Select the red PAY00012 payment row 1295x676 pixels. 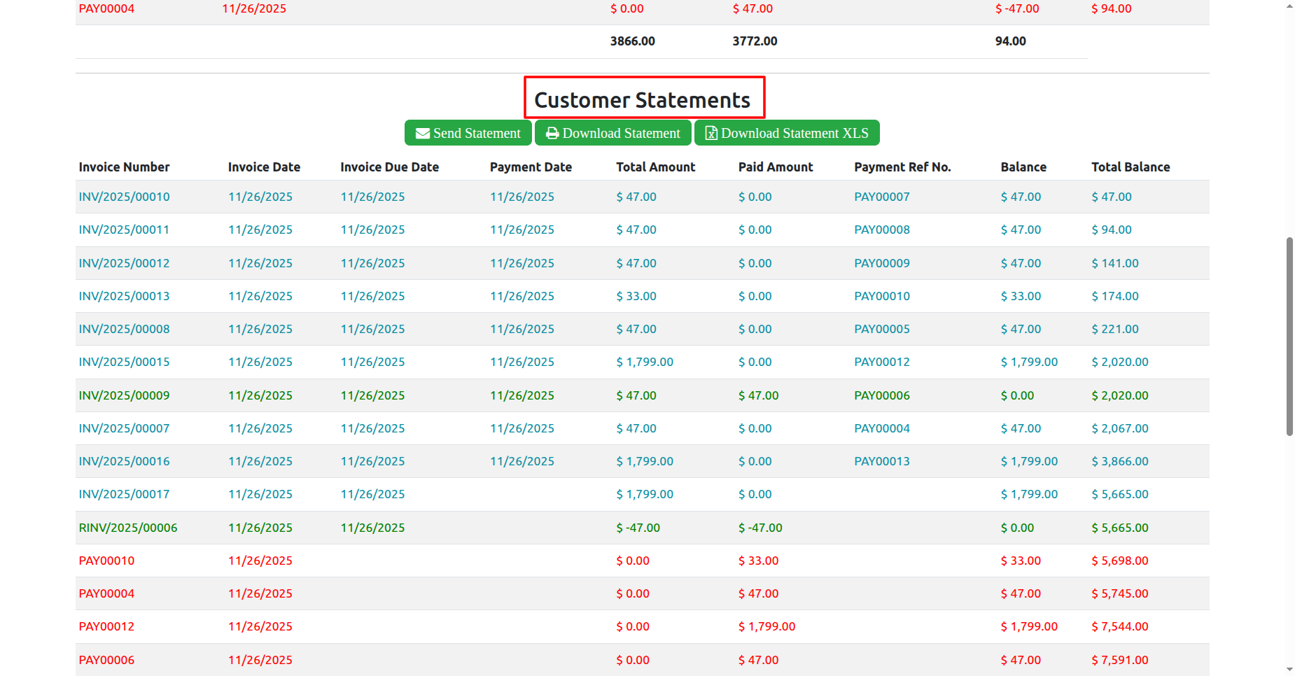pos(106,627)
